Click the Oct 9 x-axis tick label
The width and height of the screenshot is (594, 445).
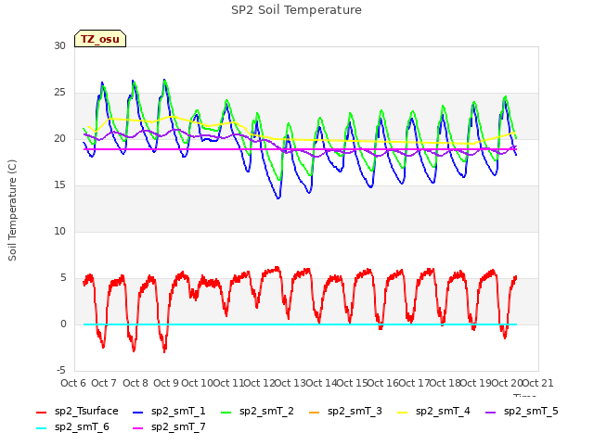166,383
